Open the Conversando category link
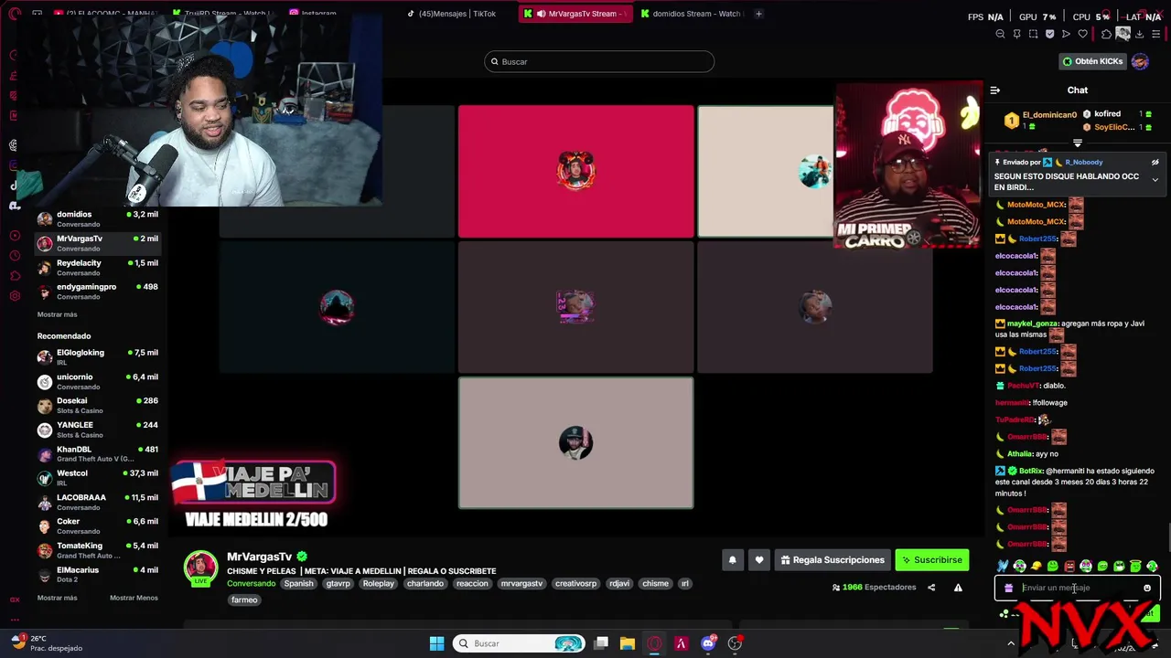Viewport: 1171px width, 658px height. [x=252, y=583]
